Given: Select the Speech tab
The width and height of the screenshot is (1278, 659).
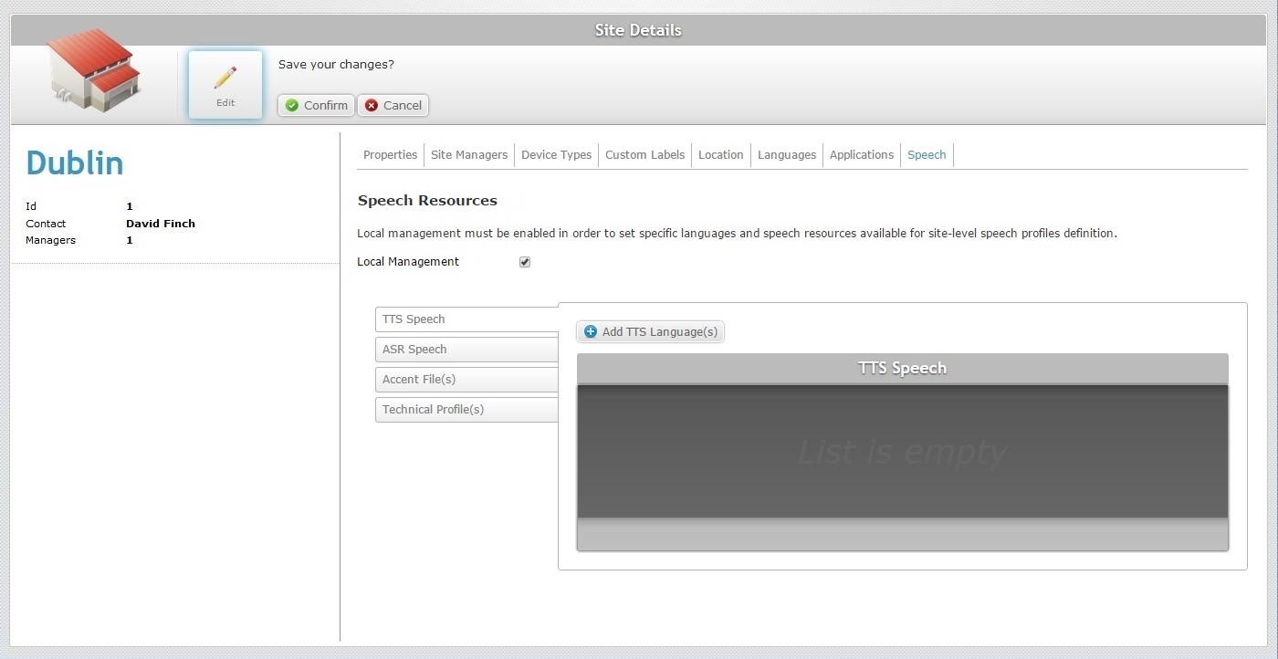Looking at the screenshot, I should tap(927, 155).
